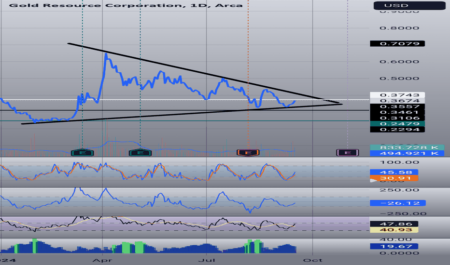Select the 0.3461 price label
This screenshot has width=450, height=265.
coord(397,112)
